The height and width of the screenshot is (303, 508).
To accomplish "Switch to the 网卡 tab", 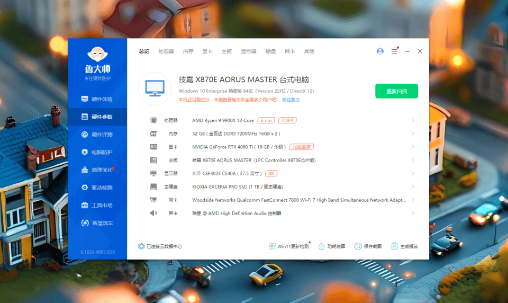I will 289,51.
